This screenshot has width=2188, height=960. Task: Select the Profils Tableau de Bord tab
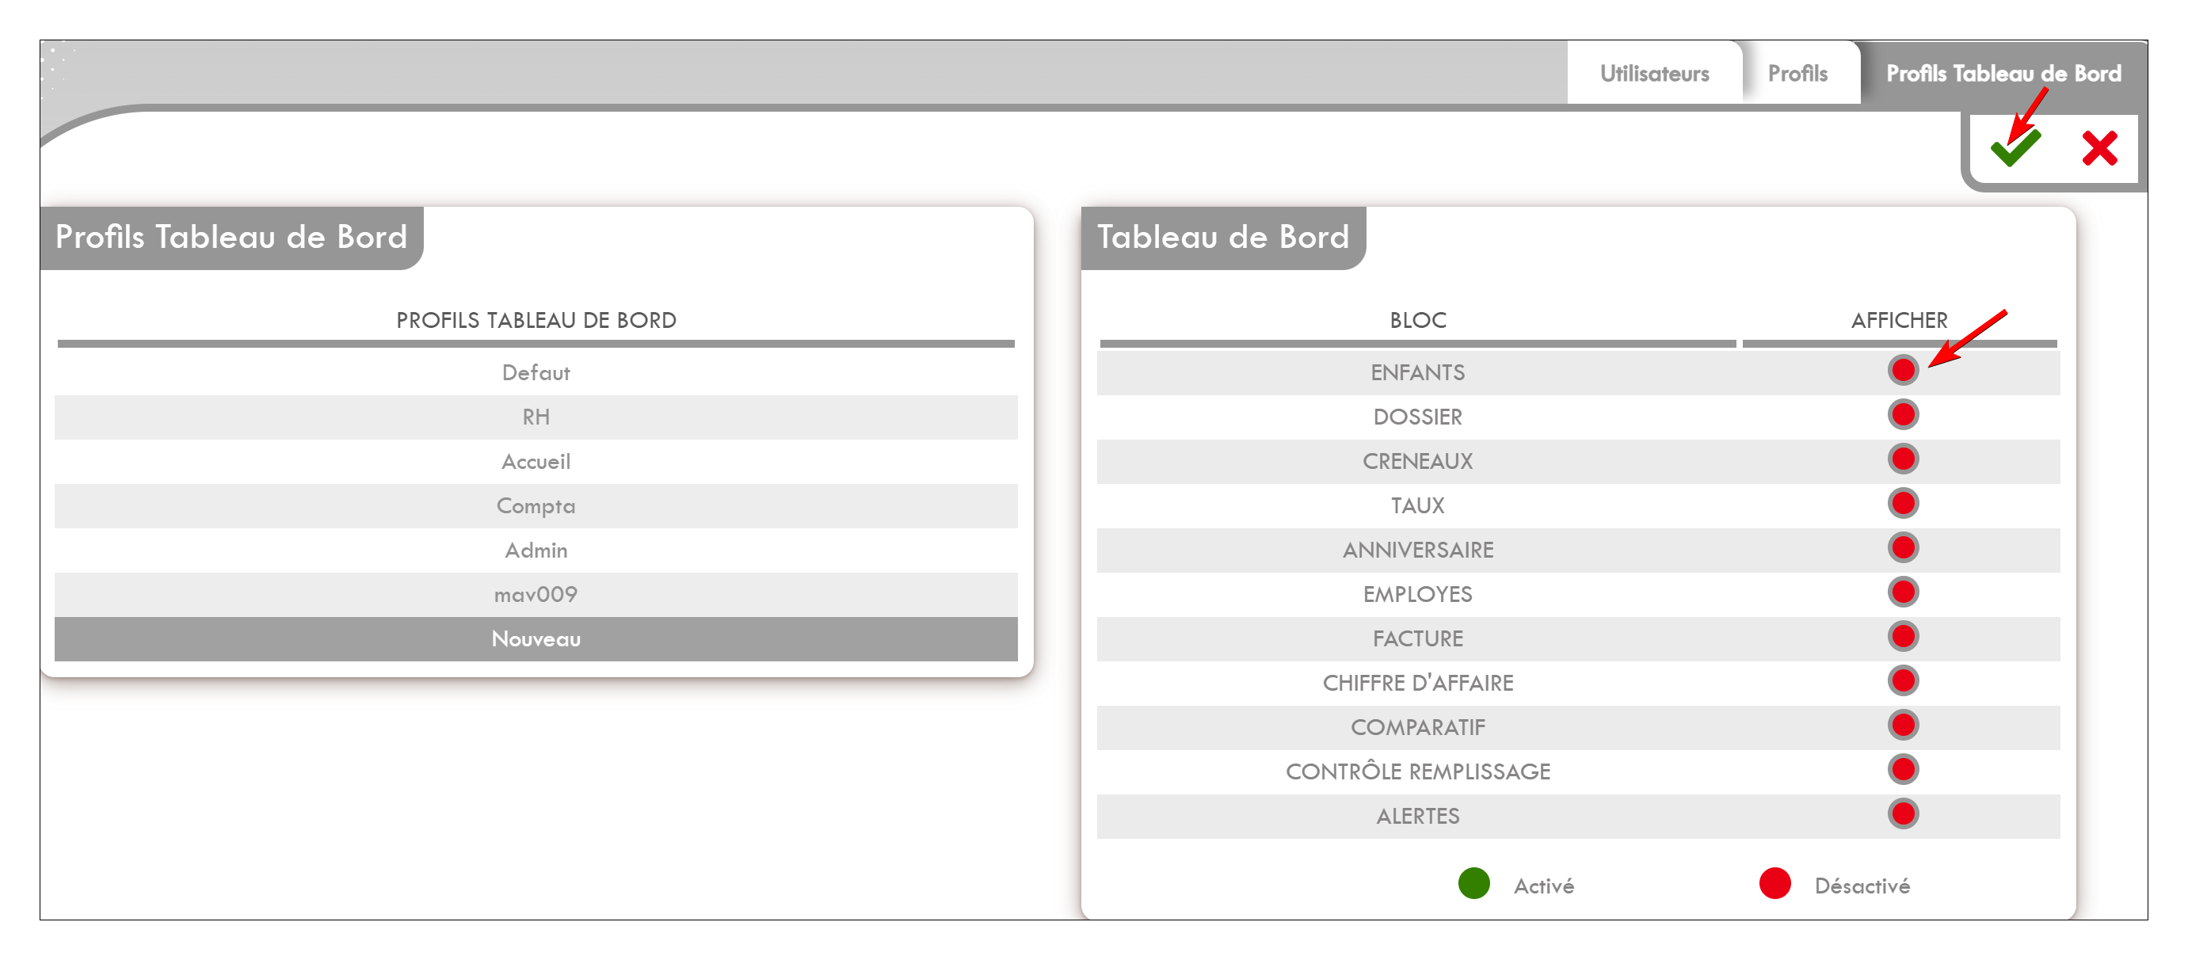tap(2003, 74)
